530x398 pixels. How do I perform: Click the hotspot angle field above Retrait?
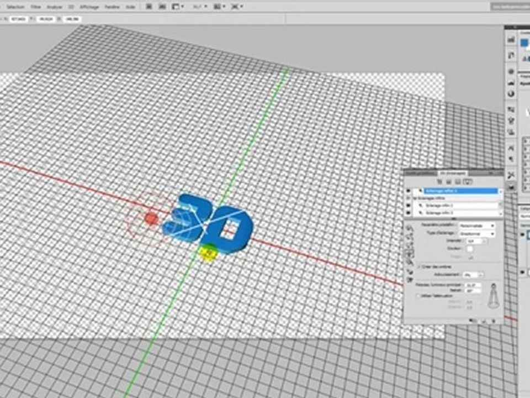pyautogui.click(x=473, y=285)
